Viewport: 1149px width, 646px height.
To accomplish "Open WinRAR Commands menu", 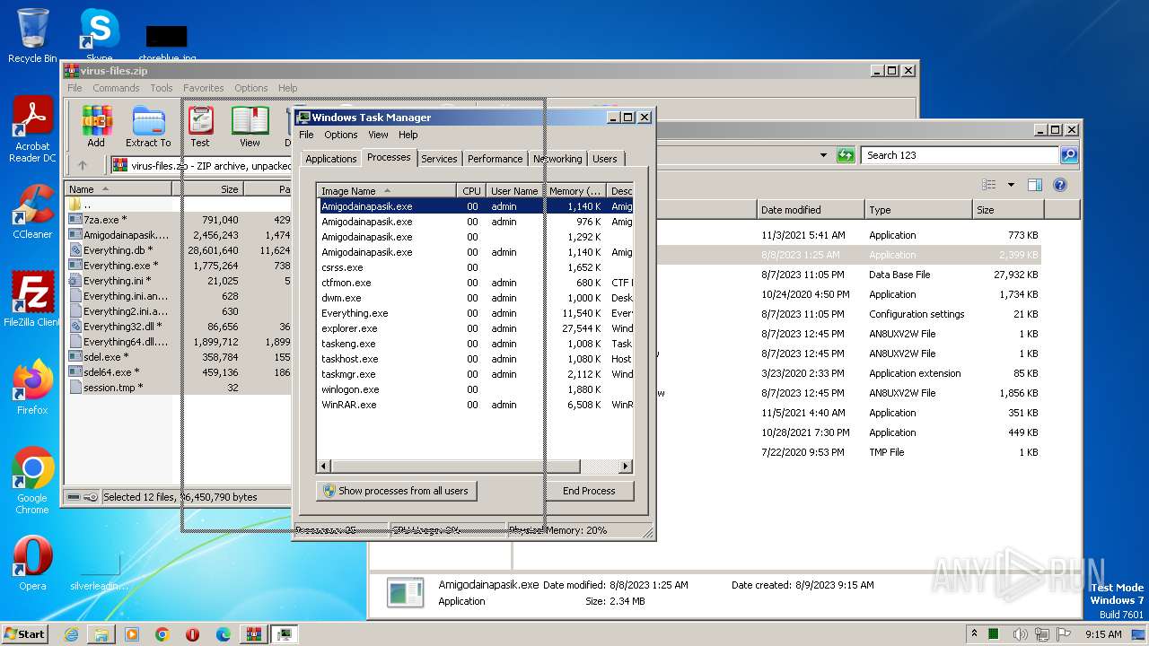I will [116, 88].
